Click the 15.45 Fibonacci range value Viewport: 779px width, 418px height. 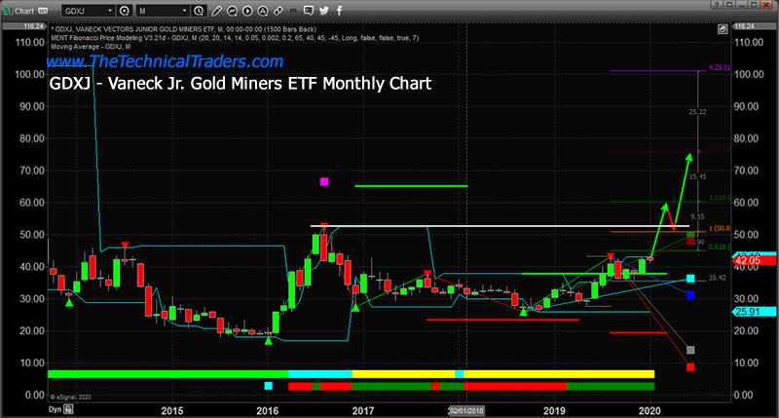(697, 176)
